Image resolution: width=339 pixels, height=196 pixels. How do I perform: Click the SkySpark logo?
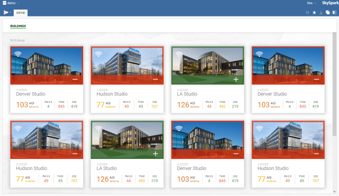(330, 3)
